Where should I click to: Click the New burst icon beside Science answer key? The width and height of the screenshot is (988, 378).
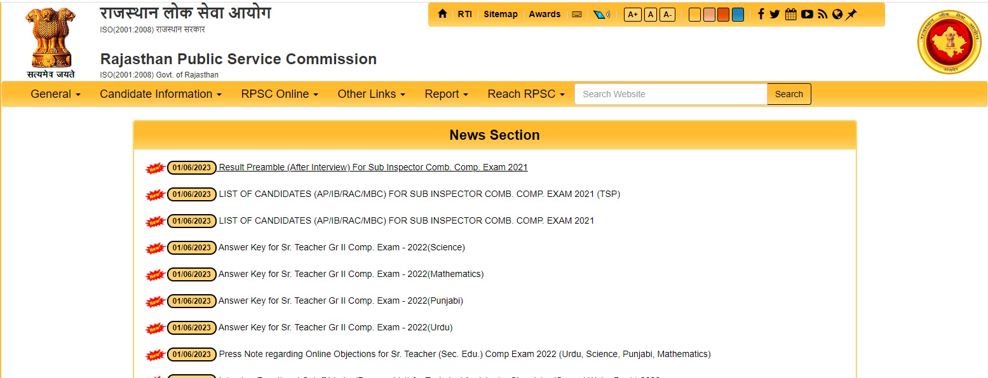(x=156, y=248)
